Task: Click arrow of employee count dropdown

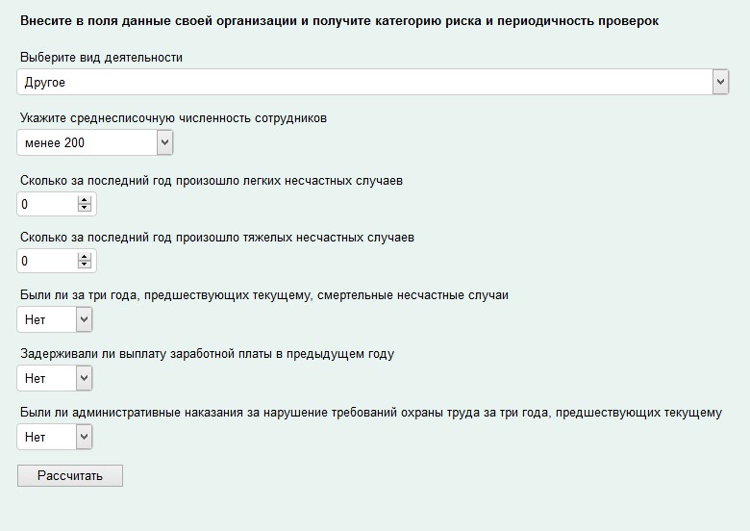Action: (165, 142)
